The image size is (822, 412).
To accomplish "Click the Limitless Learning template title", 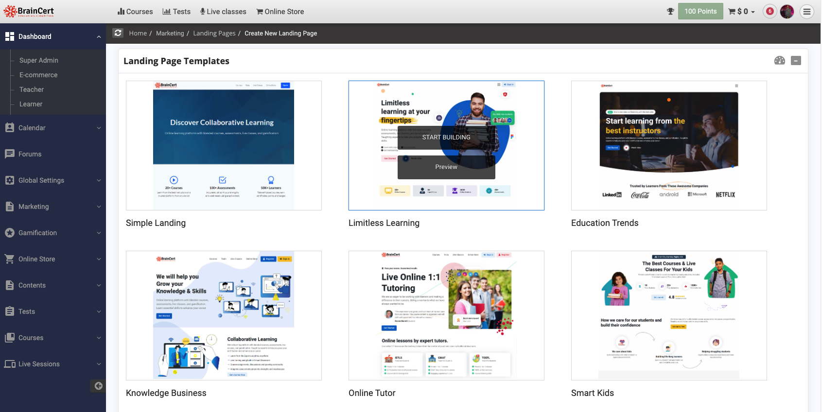I will [x=384, y=223].
